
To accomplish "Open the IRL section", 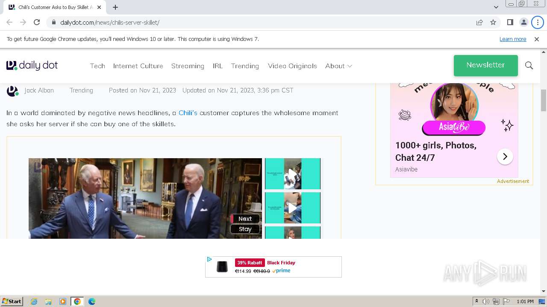I will pos(218,66).
